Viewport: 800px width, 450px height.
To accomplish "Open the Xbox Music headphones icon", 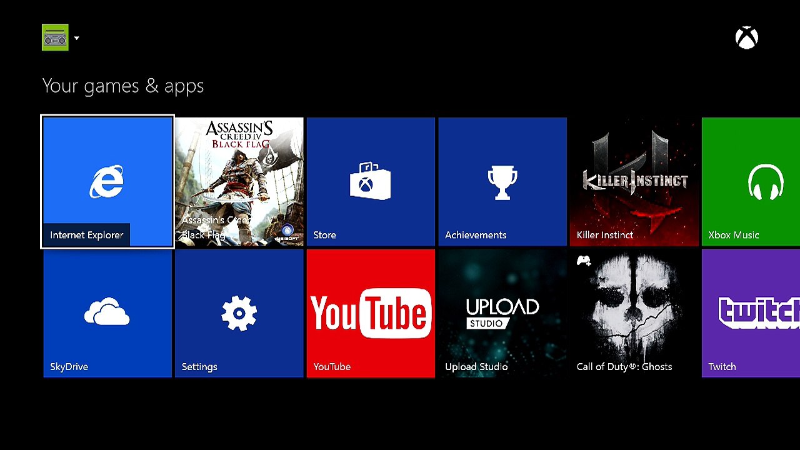I will [x=766, y=182].
